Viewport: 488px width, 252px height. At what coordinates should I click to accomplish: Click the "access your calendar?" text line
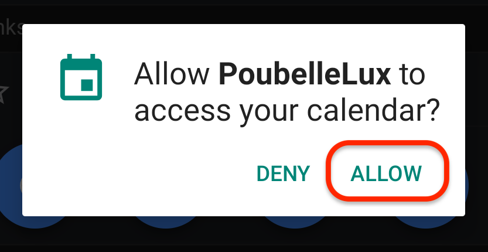point(286,111)
